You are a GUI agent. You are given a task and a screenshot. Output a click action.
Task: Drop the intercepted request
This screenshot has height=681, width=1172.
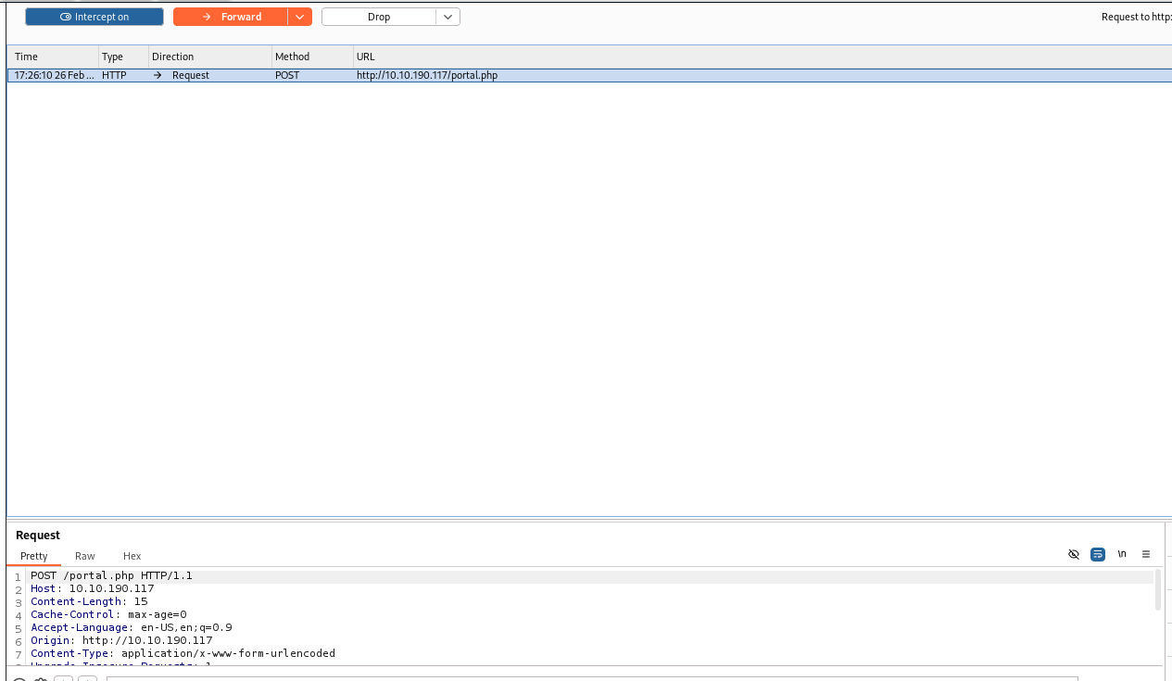coord(378,17)
